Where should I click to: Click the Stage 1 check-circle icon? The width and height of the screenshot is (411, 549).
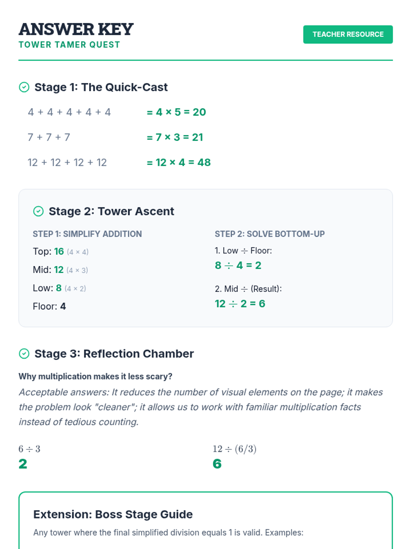(x=24, y=87)
